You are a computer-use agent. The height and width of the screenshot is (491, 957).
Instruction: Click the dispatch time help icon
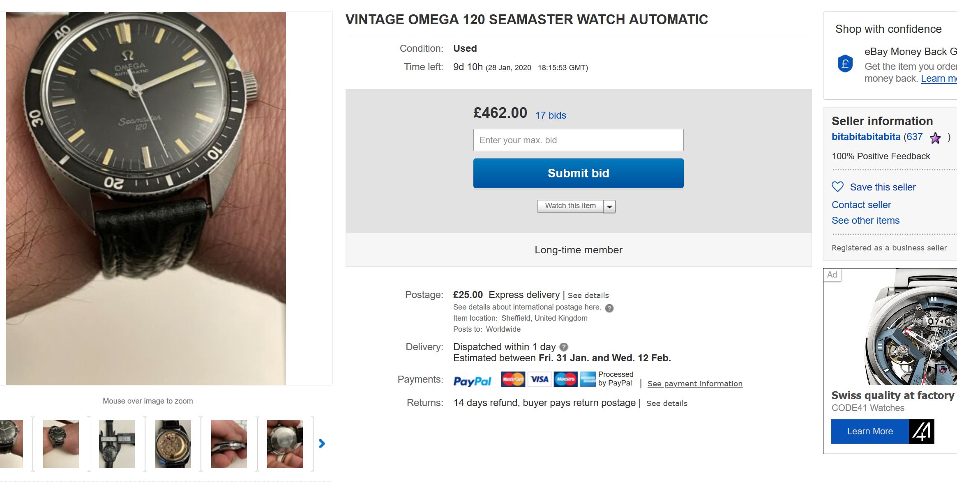(x=564, y=347)
